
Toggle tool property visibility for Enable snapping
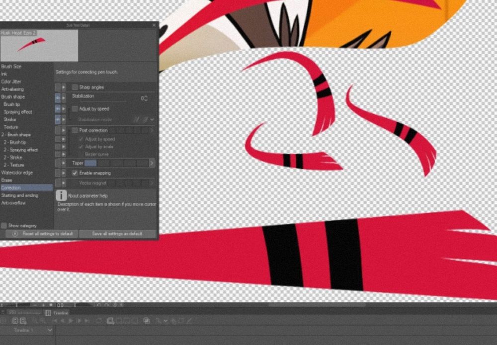(58, 173)
